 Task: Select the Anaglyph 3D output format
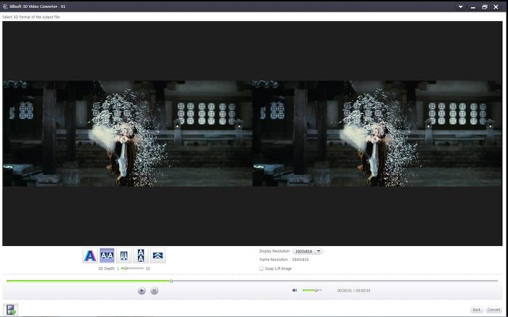(x=90, y=255)
